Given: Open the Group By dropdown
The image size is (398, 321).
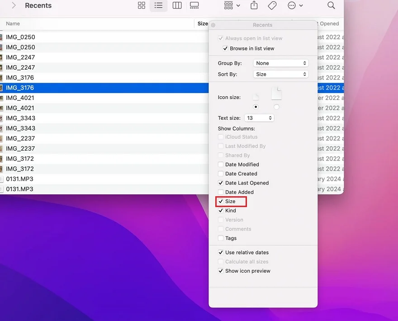Looking at the screenshot, I should (x=280, y=63).
